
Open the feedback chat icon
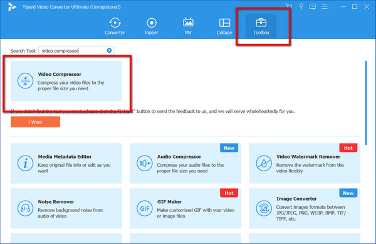click(x=313, y=6)
